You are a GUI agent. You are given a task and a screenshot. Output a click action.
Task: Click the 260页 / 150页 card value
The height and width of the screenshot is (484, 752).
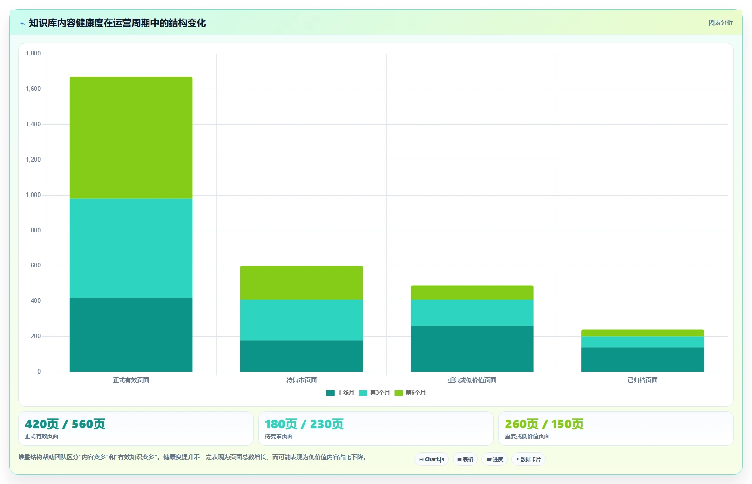click(544, 424)
